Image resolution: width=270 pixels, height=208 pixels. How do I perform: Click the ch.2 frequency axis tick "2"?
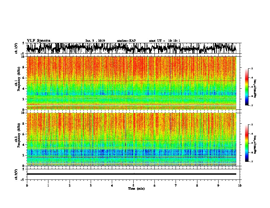(x=24, y=155)
